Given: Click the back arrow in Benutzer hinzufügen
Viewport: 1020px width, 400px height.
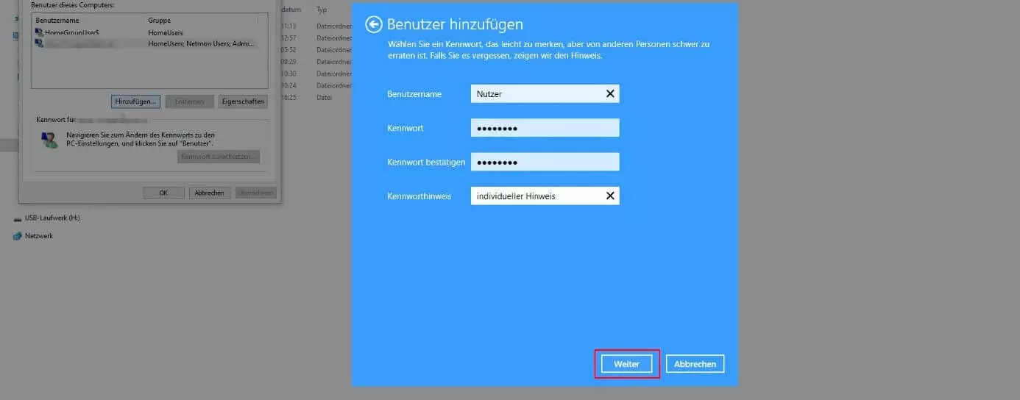Looking at the screenshot, I should tap(374, 25).
